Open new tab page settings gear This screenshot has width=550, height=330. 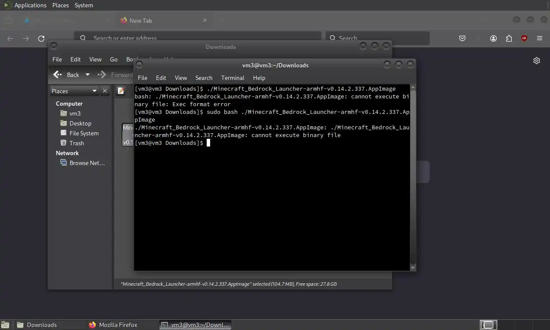537,61
